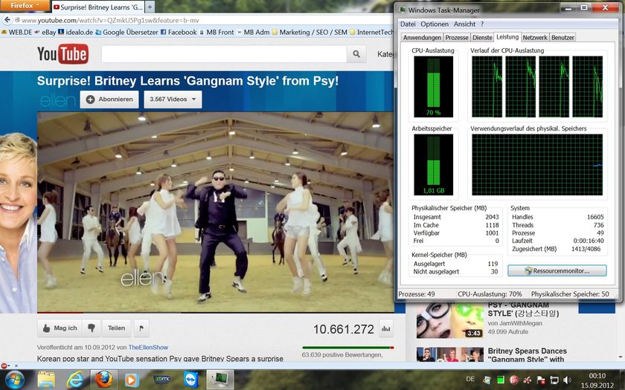Open the PSY Gangnam Style video thumbnail

tap(450, 320)
